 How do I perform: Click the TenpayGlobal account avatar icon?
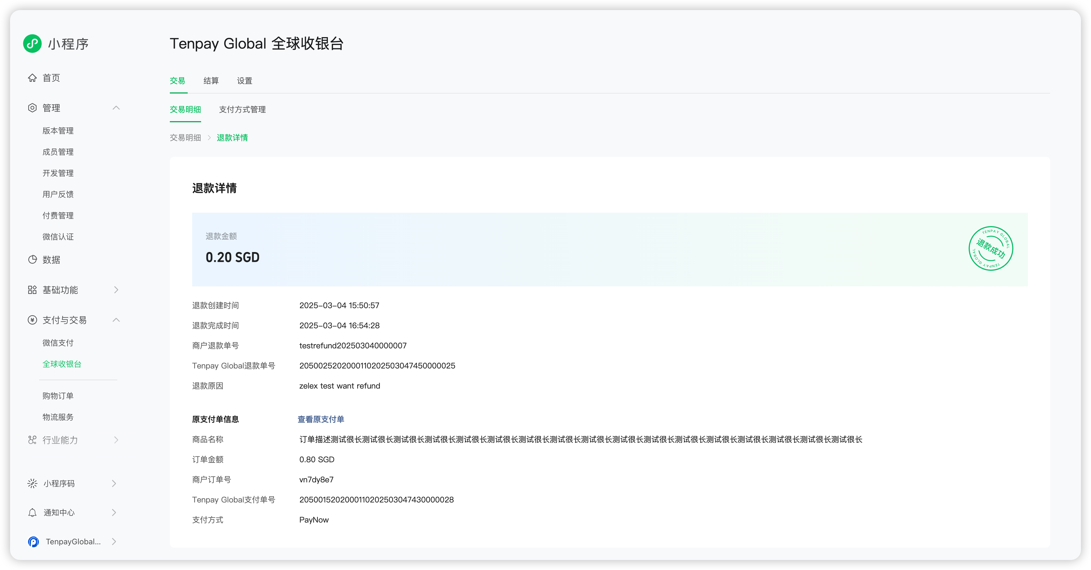coord(34,542)
